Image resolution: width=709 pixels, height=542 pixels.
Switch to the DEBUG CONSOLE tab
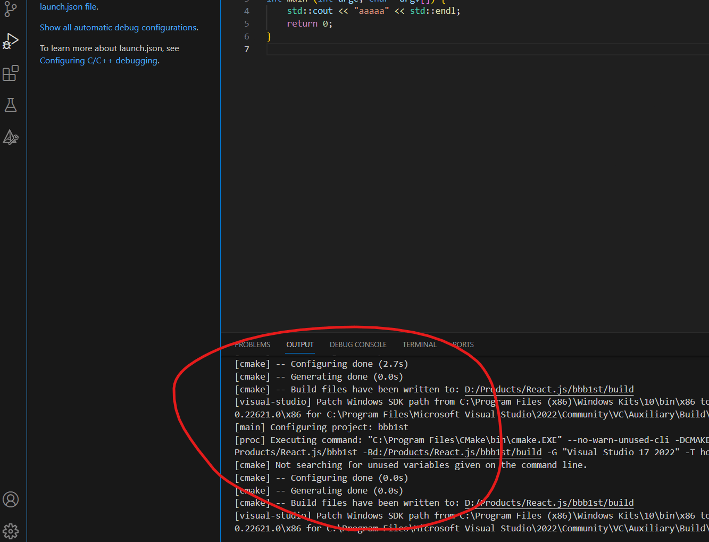click(x=358, y=344)
